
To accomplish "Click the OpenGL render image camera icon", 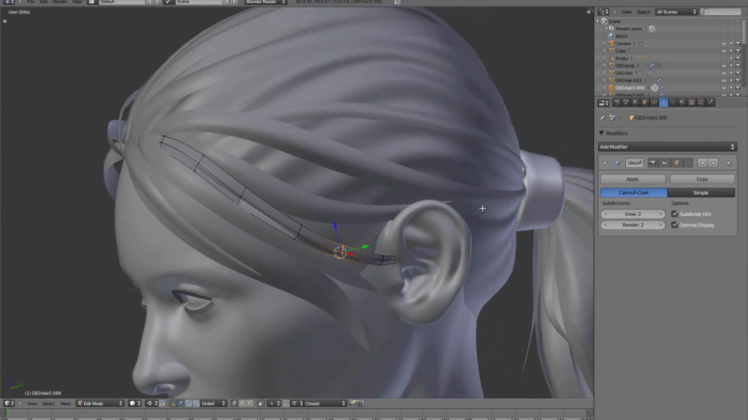I will pos(352,403).
